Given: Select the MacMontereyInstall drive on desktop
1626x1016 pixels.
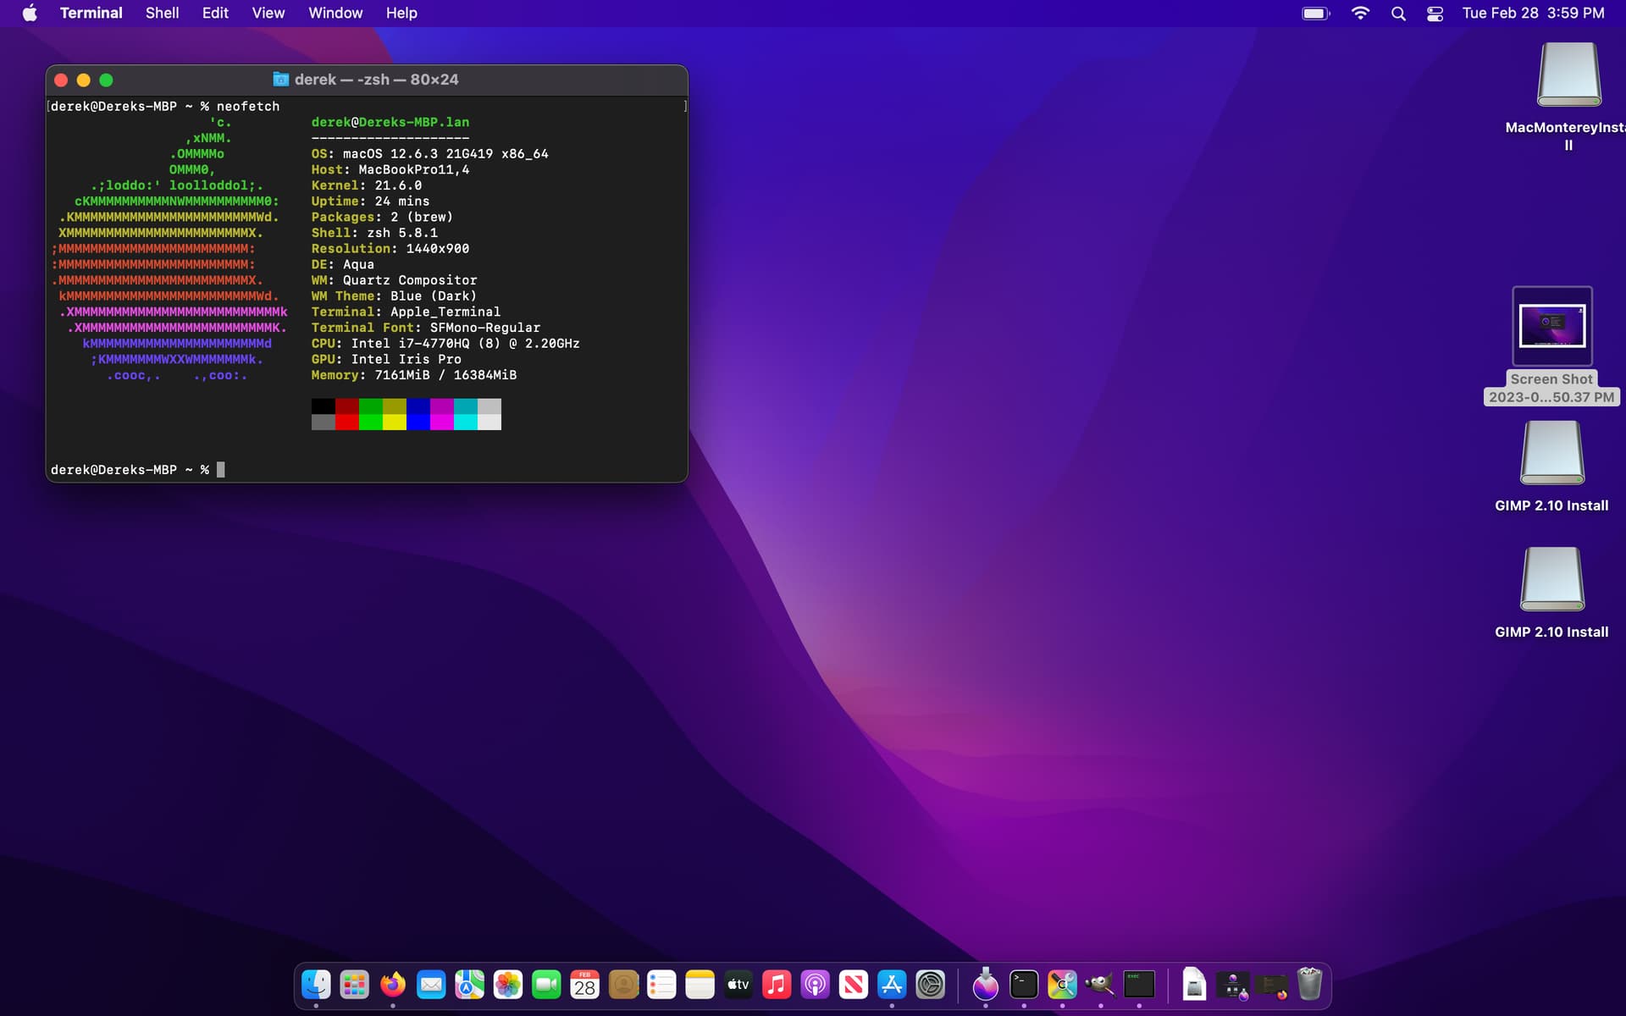Looking at the screenshot, I should point(1569,75).
